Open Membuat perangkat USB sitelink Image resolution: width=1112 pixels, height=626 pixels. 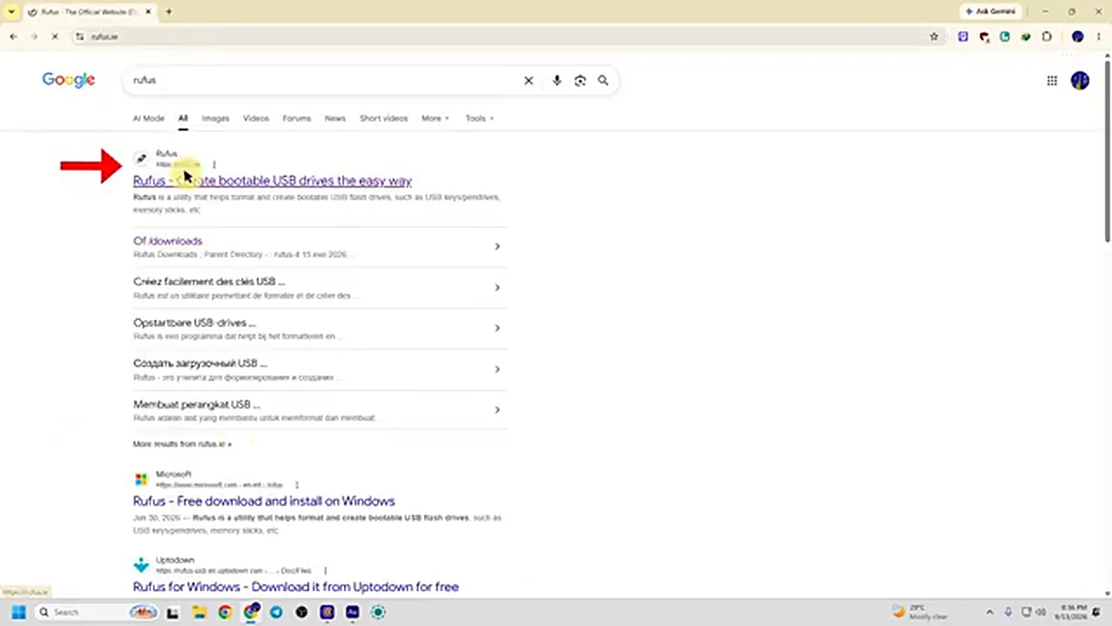coord(196,404)
